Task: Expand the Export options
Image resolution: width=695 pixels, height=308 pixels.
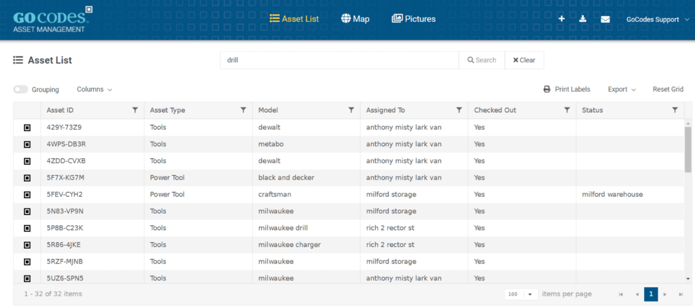Action: coord(621,89)
